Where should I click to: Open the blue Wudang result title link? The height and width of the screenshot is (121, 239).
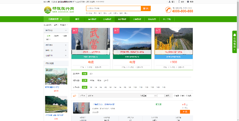[x=104, y=104]
